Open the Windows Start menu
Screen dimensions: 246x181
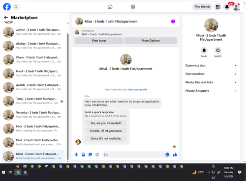3,172
